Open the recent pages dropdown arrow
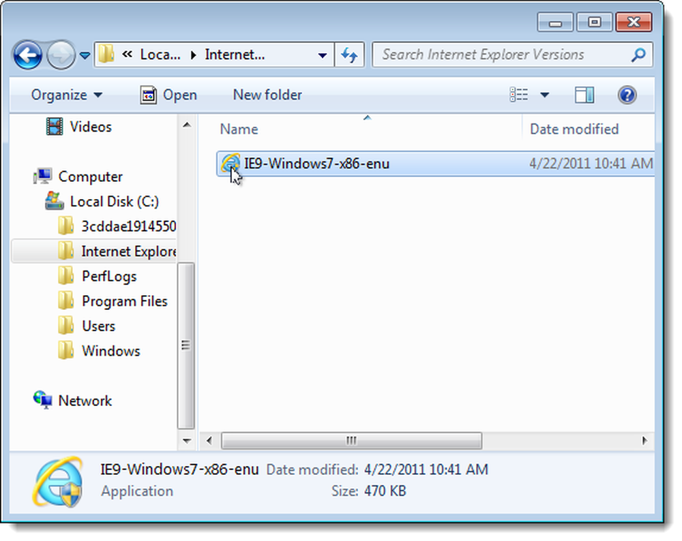 (x=85, y=56)
